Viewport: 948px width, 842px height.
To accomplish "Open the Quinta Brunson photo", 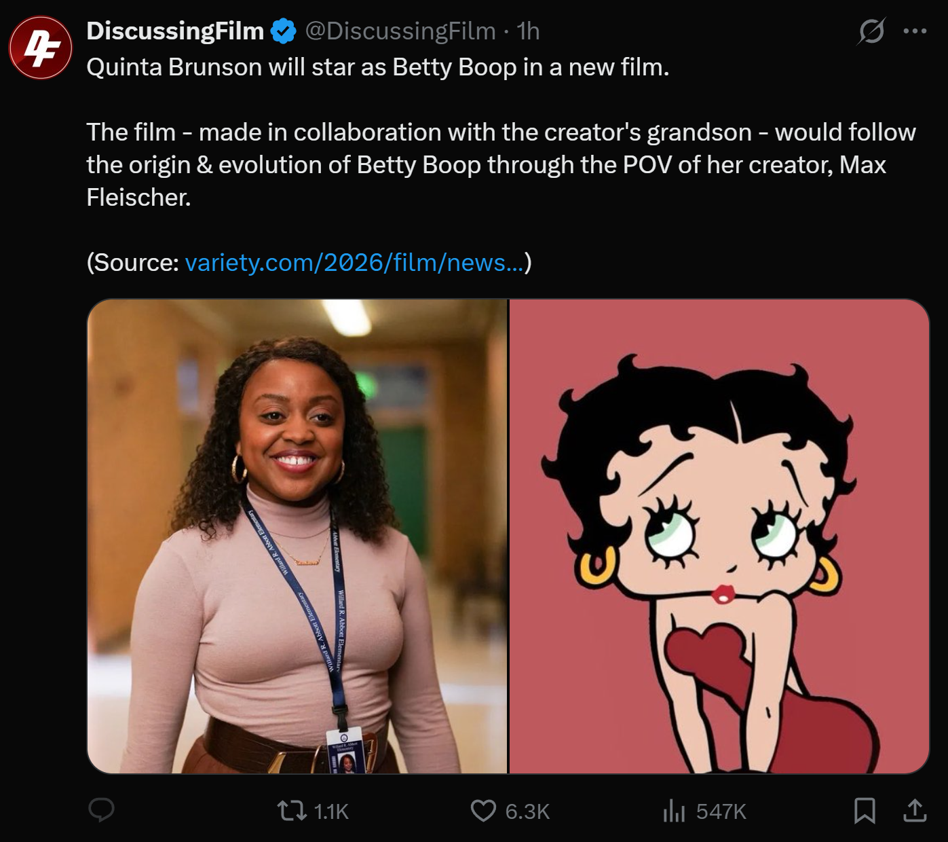I will tap(297, 536).
